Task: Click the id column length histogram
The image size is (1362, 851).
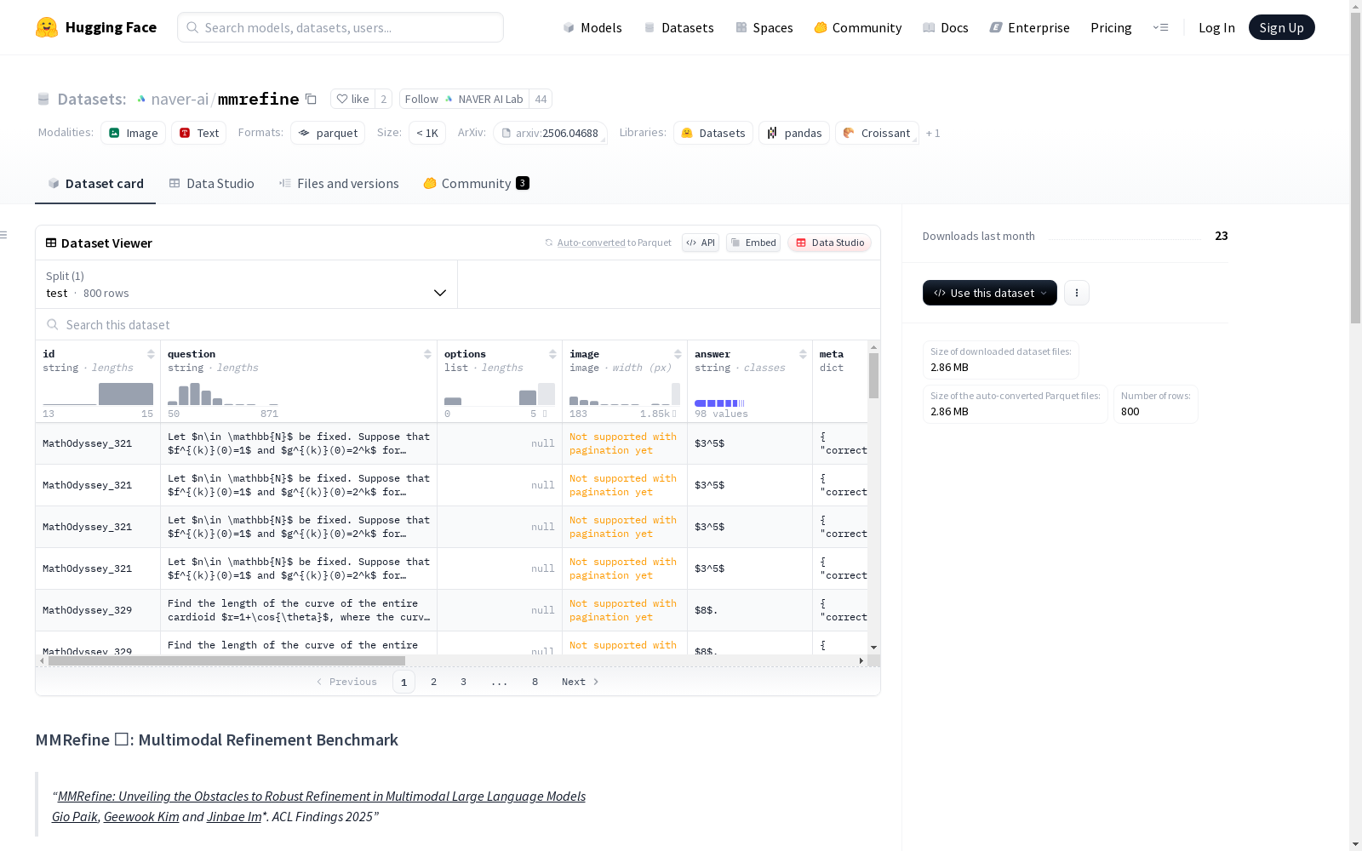Action: [98, 393]
